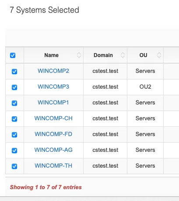View details for WINCOMP-FD
The height and width of the screenshot is (201, 179).
pos(53,134)
